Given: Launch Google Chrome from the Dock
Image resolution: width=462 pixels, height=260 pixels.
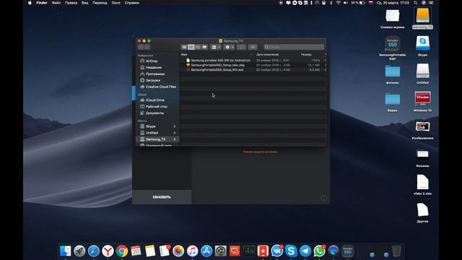Looking at the screenshot, I should [122, 251].
